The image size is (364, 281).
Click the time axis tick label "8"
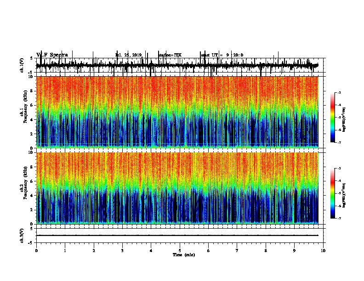pyautogui.click(x=266, y=251)
